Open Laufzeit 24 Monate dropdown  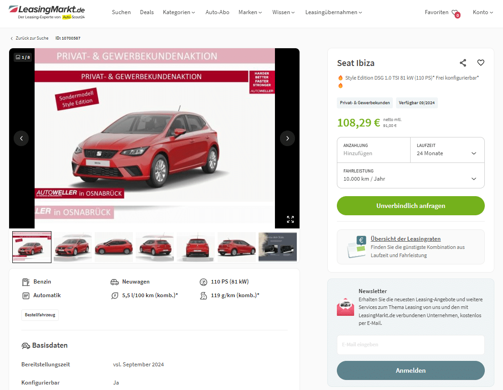[x=447, y=150]
